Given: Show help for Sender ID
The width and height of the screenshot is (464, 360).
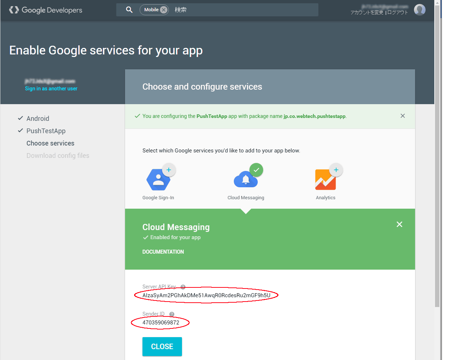Looking at the screenshot, I should (172, 314).
